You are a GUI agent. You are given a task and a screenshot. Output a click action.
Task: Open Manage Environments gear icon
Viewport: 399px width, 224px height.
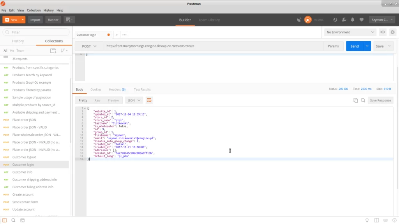(x=393, y=32)
